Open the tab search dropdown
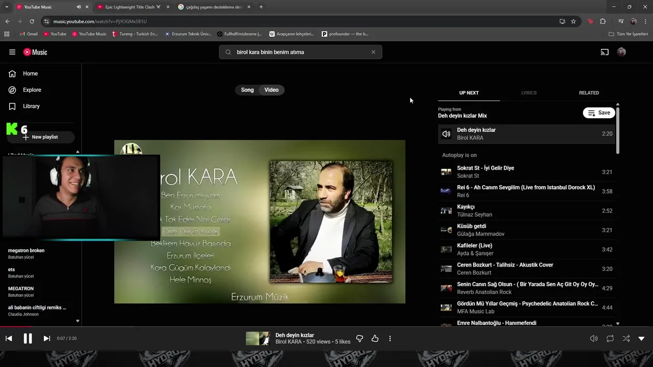Image resolution: width=653 pixels, height=367 pixels. tap(7, 7)
